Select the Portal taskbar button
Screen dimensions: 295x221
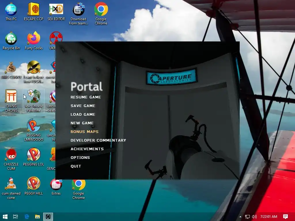[x=48, y=217]
